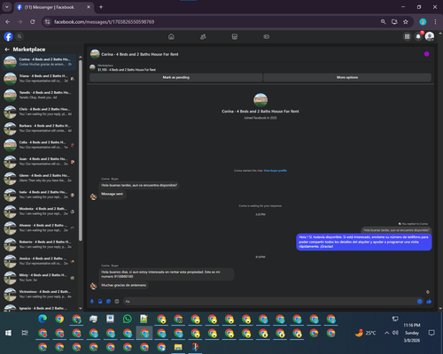443x354 pixels.
Task: Click the blue reply message bubble
Action: [364, 242]
